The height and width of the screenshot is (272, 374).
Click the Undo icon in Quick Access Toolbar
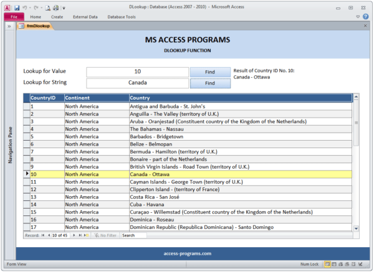(24, 8)
